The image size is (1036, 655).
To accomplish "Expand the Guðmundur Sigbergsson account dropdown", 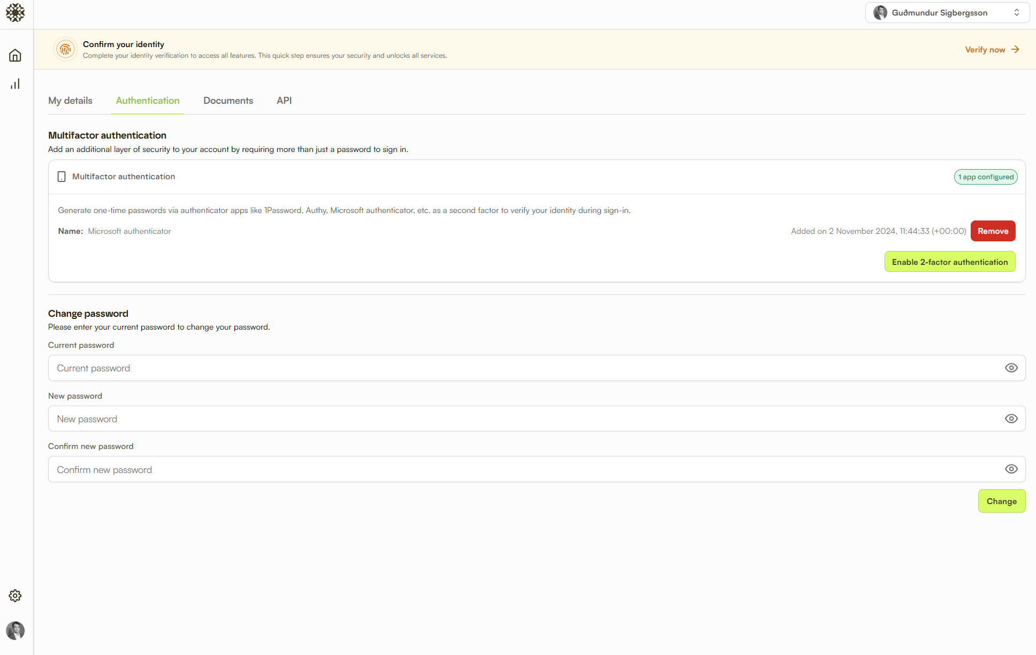I will click(1016, 13).
